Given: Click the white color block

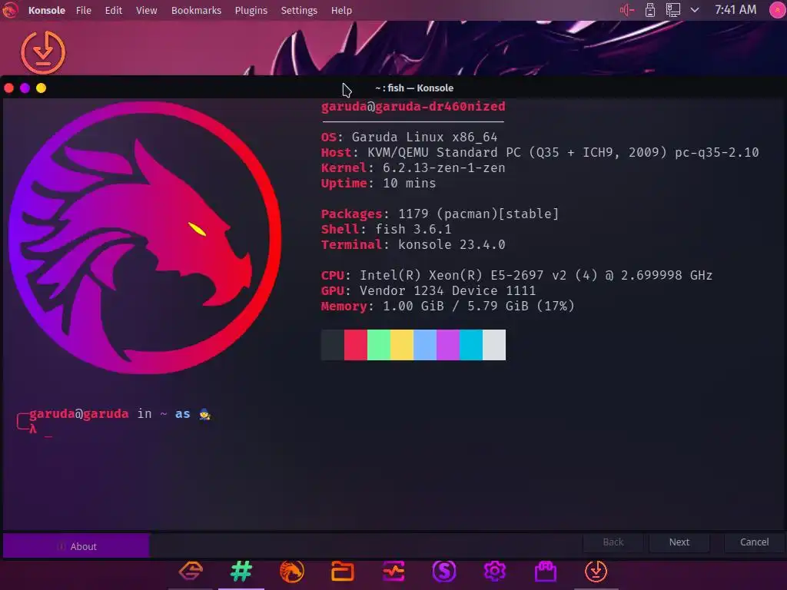Looking at the screenshot, I should click(494, 345).
